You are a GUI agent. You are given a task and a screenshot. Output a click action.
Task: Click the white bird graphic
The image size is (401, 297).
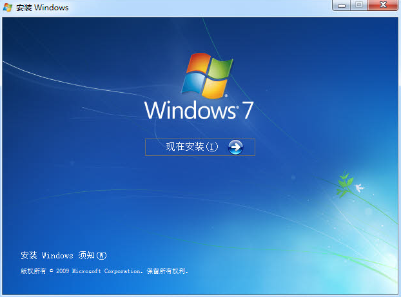click(359, 188)
